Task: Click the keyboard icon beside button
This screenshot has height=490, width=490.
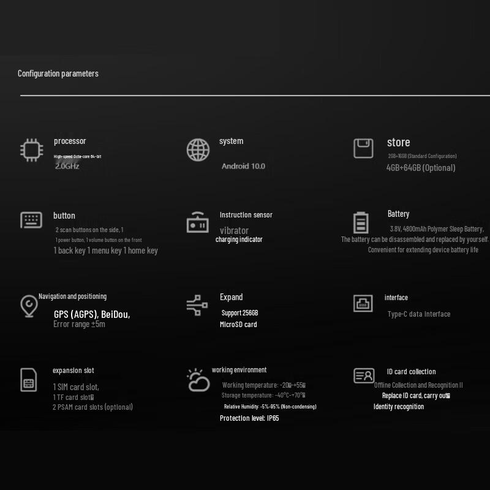Action: [x=31, y=220]
